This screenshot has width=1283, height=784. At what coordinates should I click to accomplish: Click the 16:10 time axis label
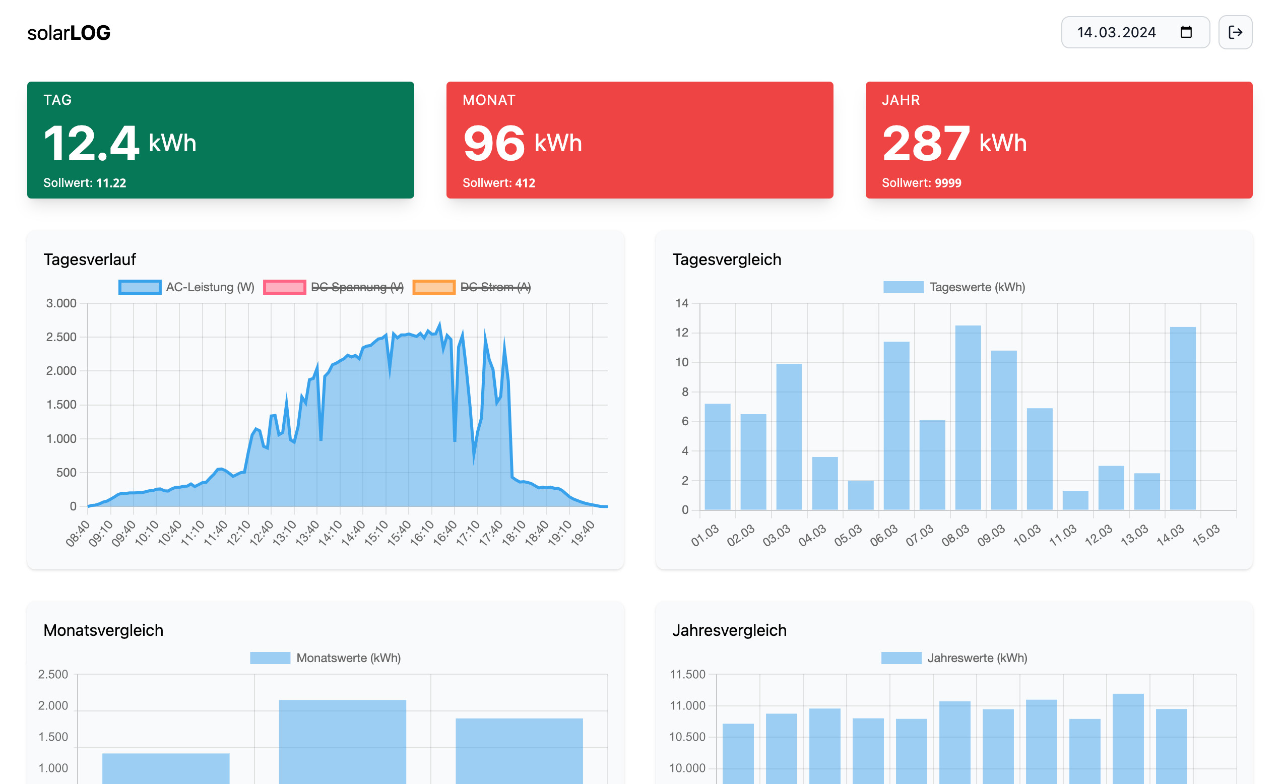(x=422, y=533)
